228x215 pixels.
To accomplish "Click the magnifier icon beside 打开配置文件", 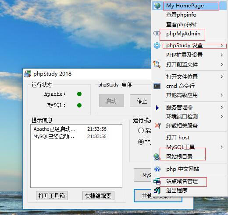I will click(x=157, y=64).
